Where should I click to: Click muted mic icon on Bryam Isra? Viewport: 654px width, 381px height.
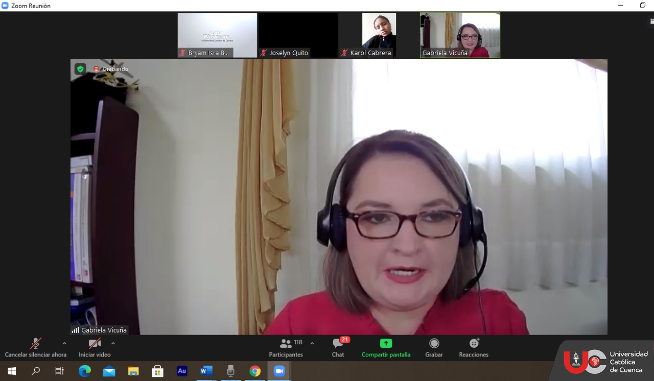[x=183, y=53]
